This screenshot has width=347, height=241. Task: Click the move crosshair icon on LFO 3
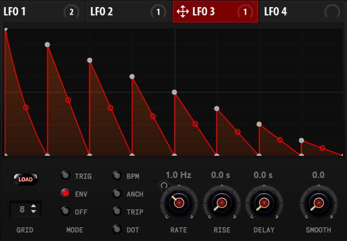tap(183, 12)
